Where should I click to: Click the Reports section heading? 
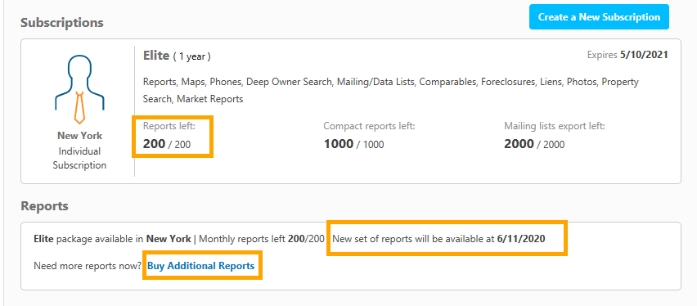point(44,206)
